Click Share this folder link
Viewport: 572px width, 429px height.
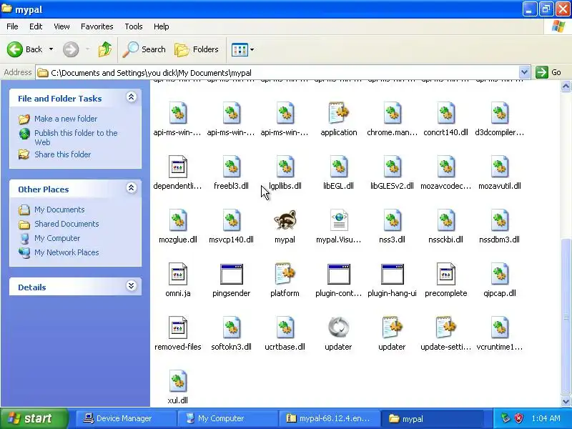pyautogui.click(x=62, y=154)
